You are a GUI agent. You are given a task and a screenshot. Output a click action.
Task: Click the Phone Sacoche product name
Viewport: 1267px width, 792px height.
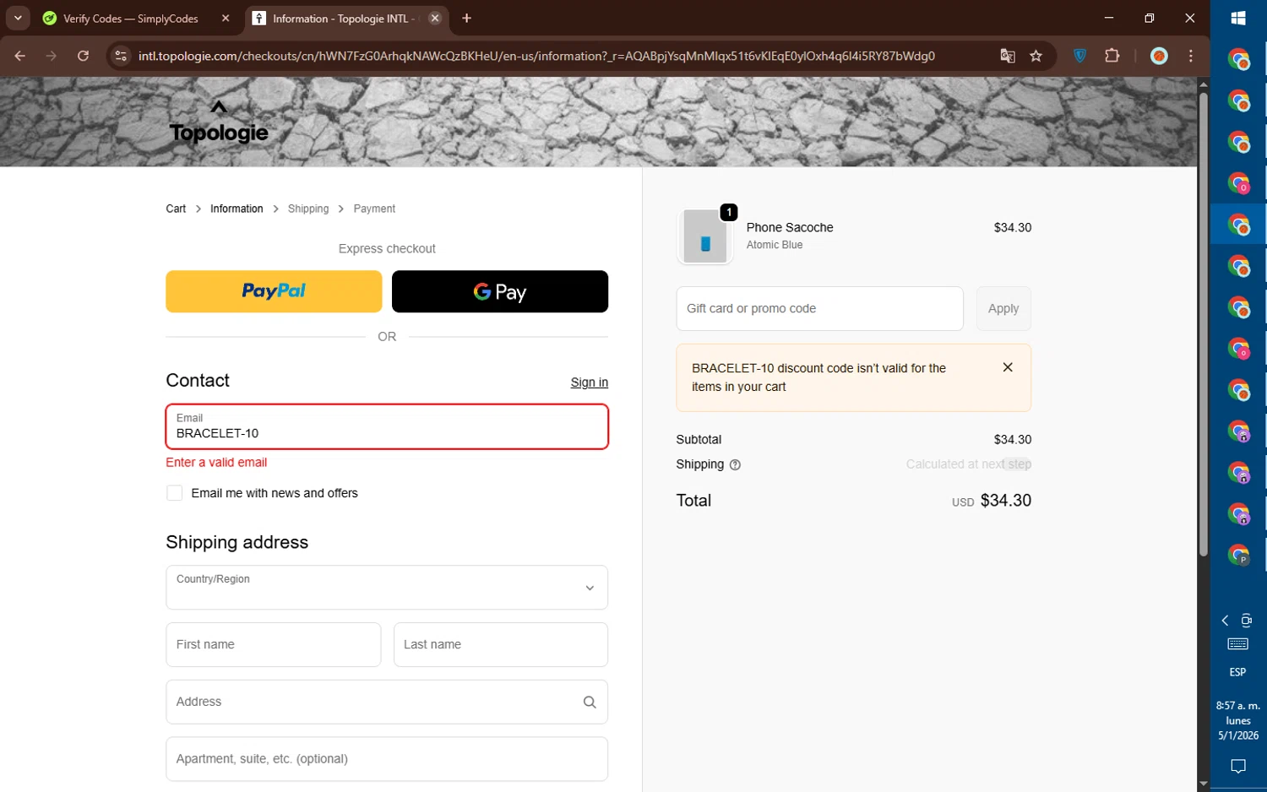click(790, 227)
